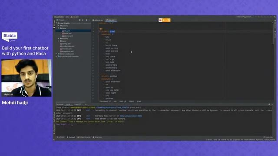
Task: Open the Structure vertical side tab
Action: pos(54,117)
